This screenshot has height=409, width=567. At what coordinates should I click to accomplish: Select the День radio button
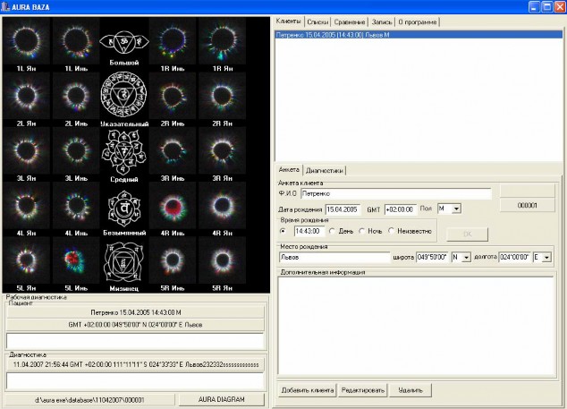pos(331,231)
